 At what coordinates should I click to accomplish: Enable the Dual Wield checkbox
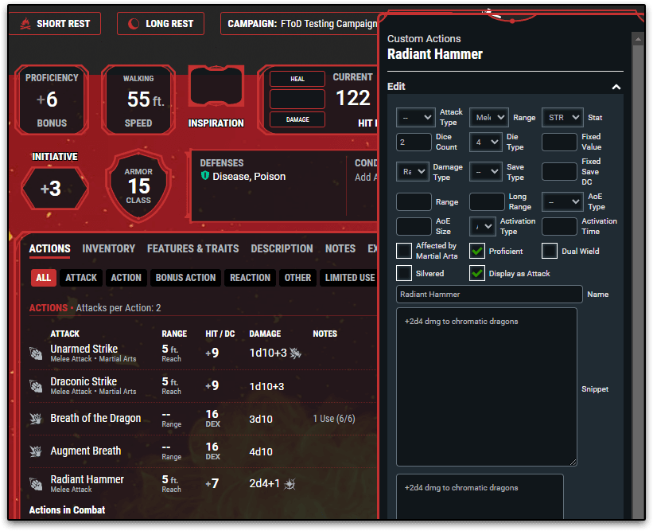click(550, 251)
